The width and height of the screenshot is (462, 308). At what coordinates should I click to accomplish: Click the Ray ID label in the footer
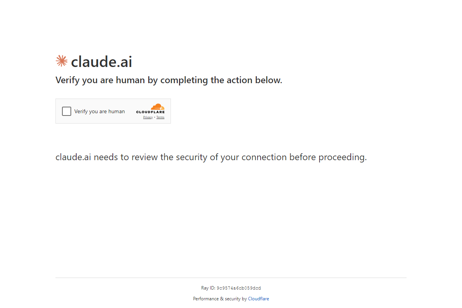[208, 288]
